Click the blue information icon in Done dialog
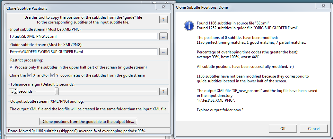333x139 pixels. 189,25
